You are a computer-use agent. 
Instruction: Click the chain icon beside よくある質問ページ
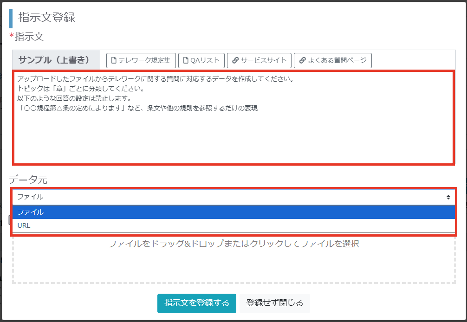302,60
